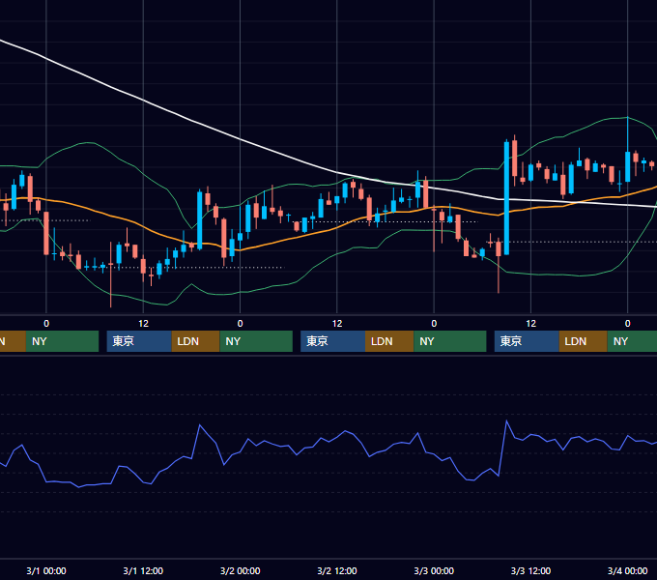
Task: Select the LDN session bar on 3/2
Action: click(389, 341)
